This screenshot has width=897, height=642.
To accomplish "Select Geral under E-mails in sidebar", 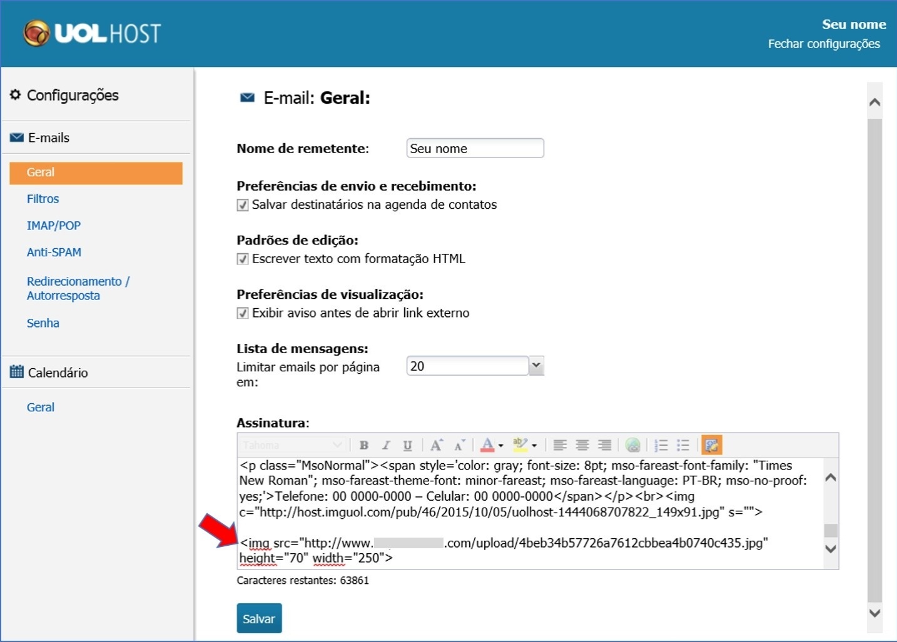I will pos(96,173).
